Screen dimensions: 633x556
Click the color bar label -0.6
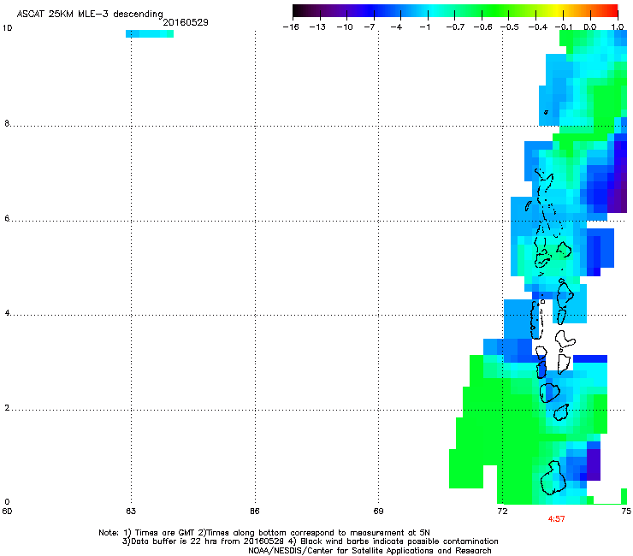[482, 27]
